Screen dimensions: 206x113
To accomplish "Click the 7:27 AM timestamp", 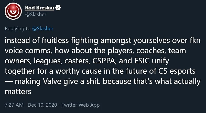I will coord(14,105).
